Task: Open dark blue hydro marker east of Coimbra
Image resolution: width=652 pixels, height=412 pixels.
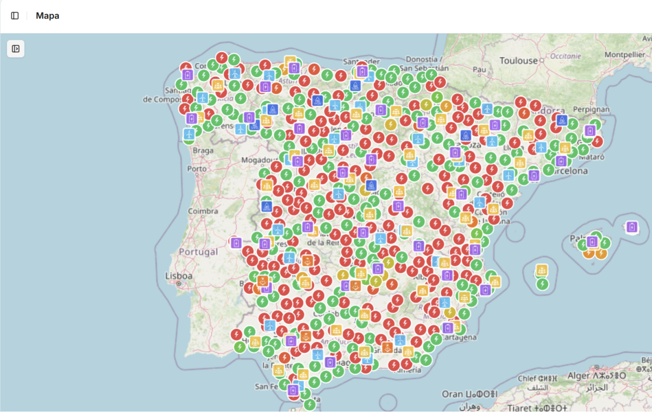Action: click(266, 207)
